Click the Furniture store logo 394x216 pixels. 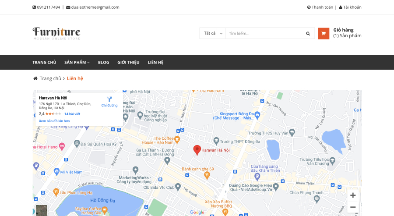pyautogui.click(x=56, y=33)
